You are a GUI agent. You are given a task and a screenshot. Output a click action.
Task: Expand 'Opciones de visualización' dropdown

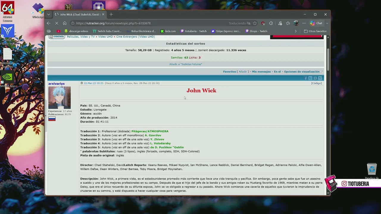[x=303, y=72]
